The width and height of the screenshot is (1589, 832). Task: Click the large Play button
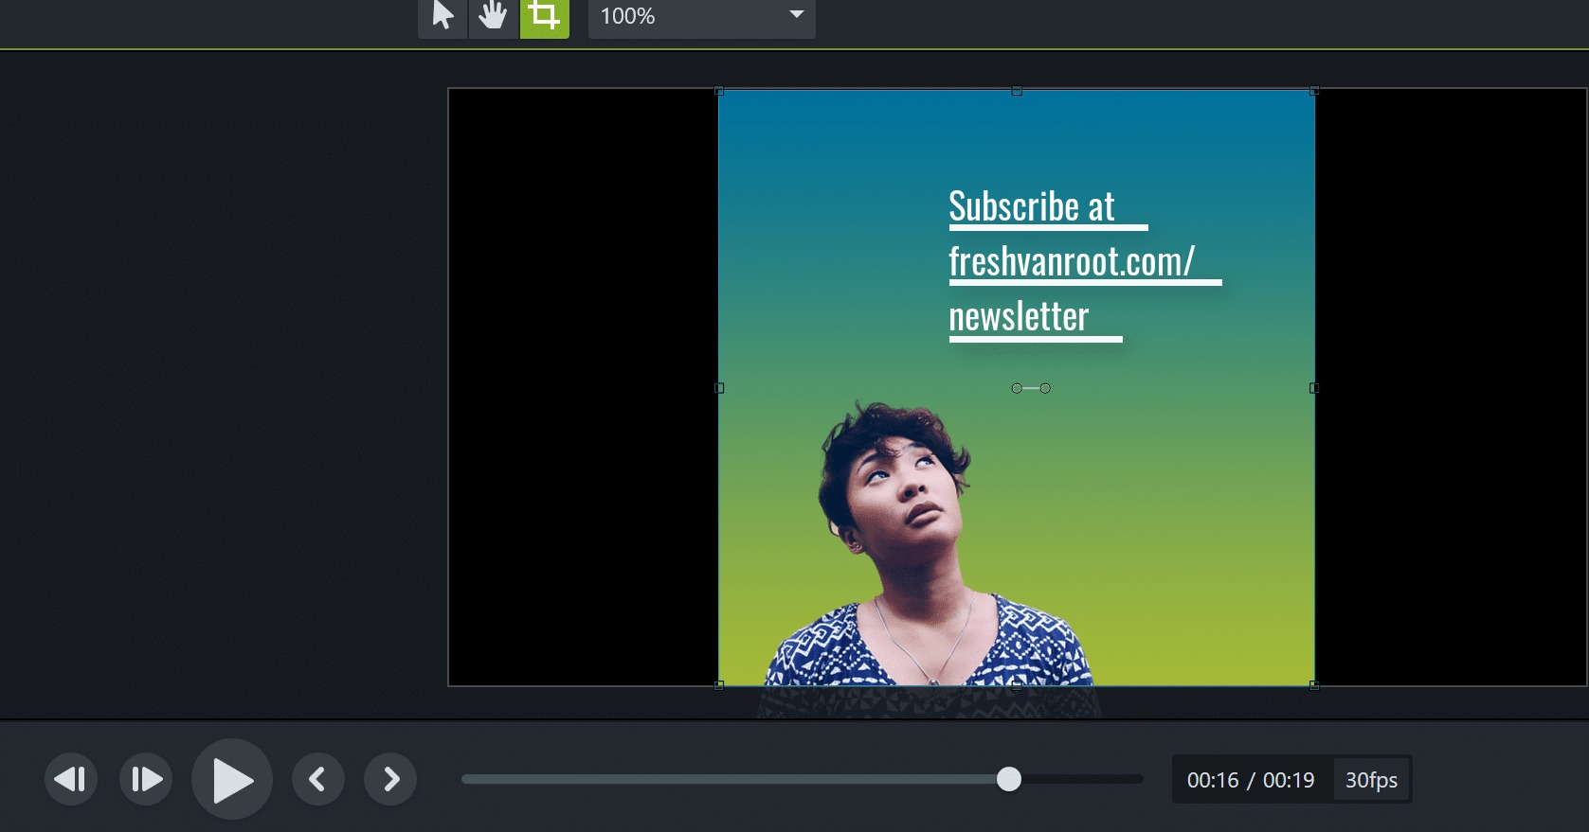[232, 779]
